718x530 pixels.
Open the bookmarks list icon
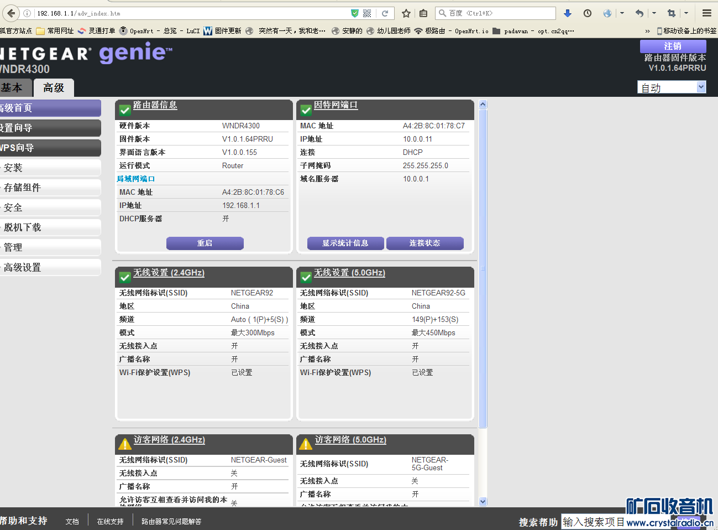423,13
